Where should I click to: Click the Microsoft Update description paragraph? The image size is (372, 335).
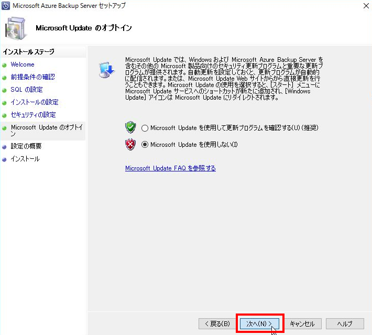point(224,79)
